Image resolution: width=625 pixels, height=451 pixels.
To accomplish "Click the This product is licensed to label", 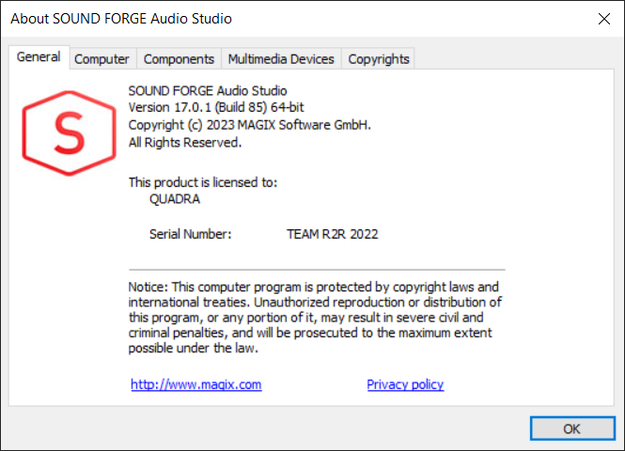I will 202,182.
